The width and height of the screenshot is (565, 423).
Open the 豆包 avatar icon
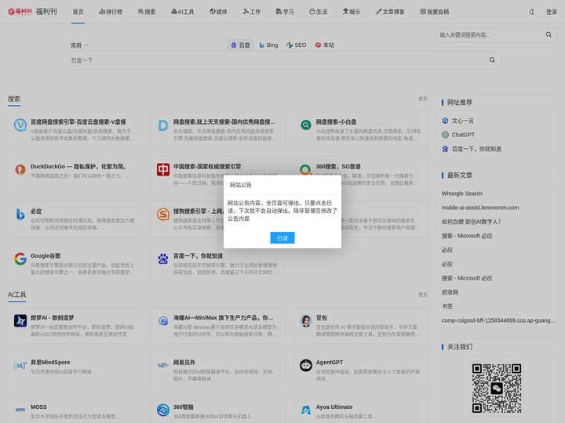pyautogui.click(x=305, y=320)
